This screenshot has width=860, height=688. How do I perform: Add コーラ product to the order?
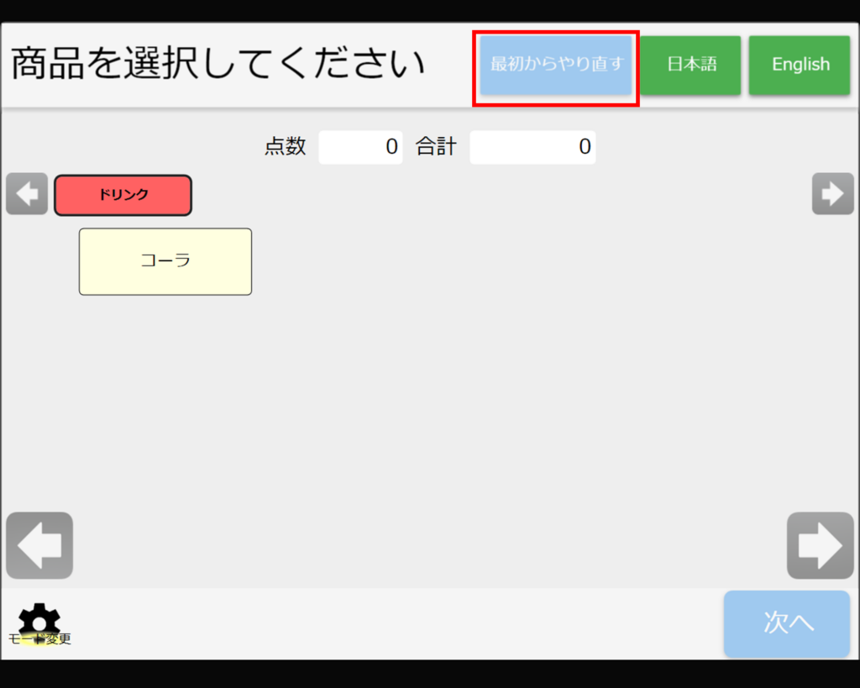pyautogui.click(x=165, y=261)
